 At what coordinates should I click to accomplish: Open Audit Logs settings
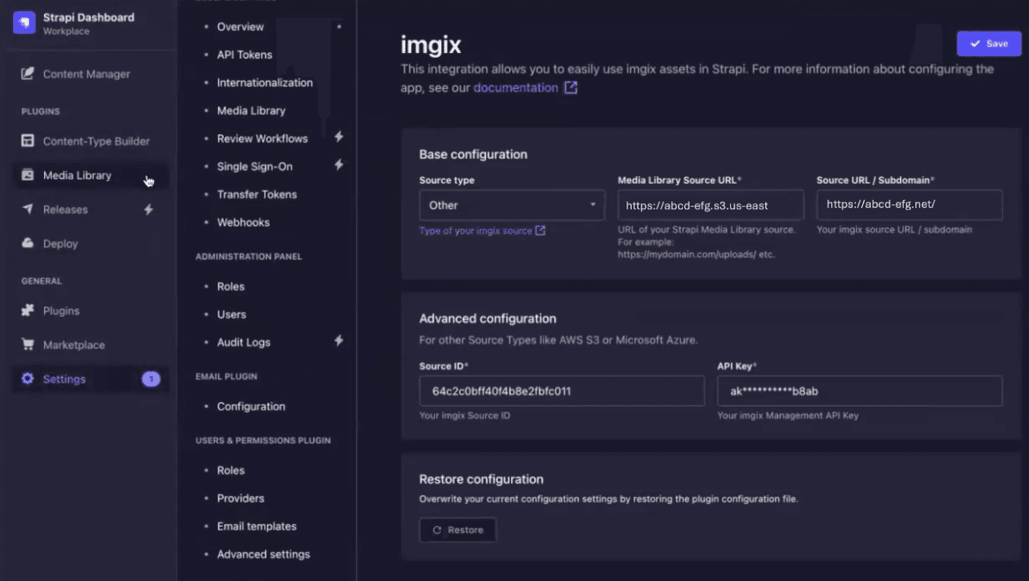click(x=244, y=342)
